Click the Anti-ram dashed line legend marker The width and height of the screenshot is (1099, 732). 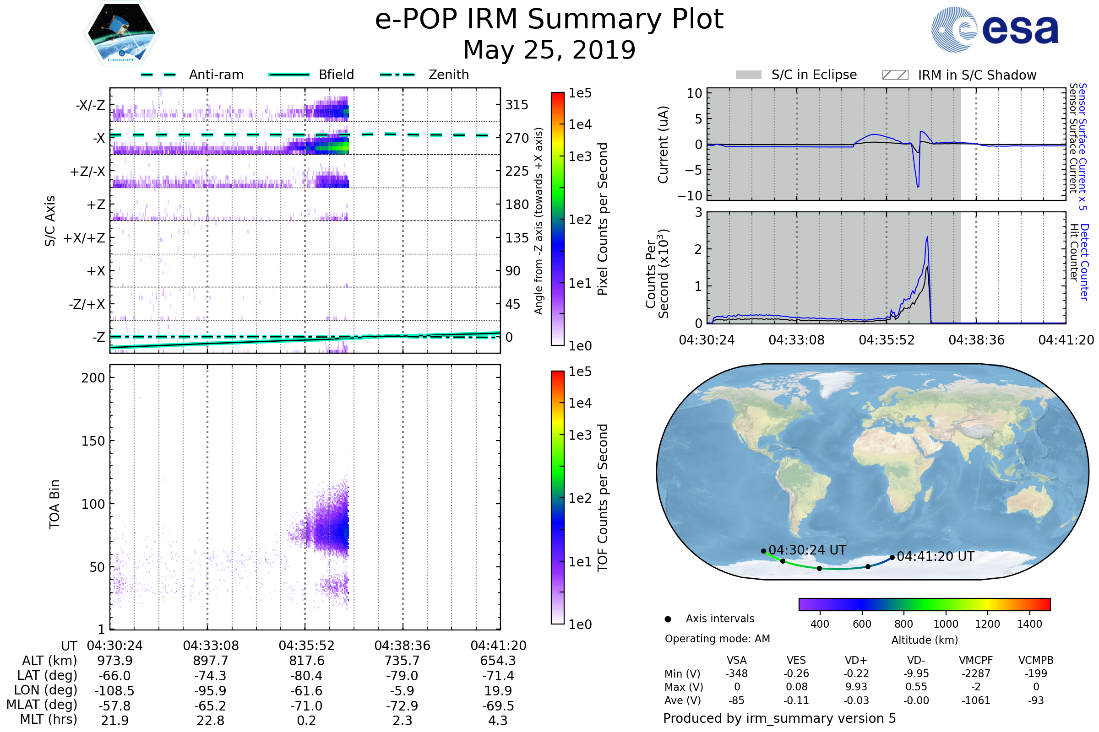158,75
